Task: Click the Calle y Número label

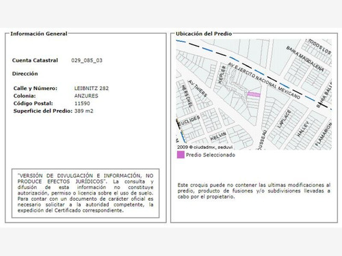Action: (x=36, y=88)
